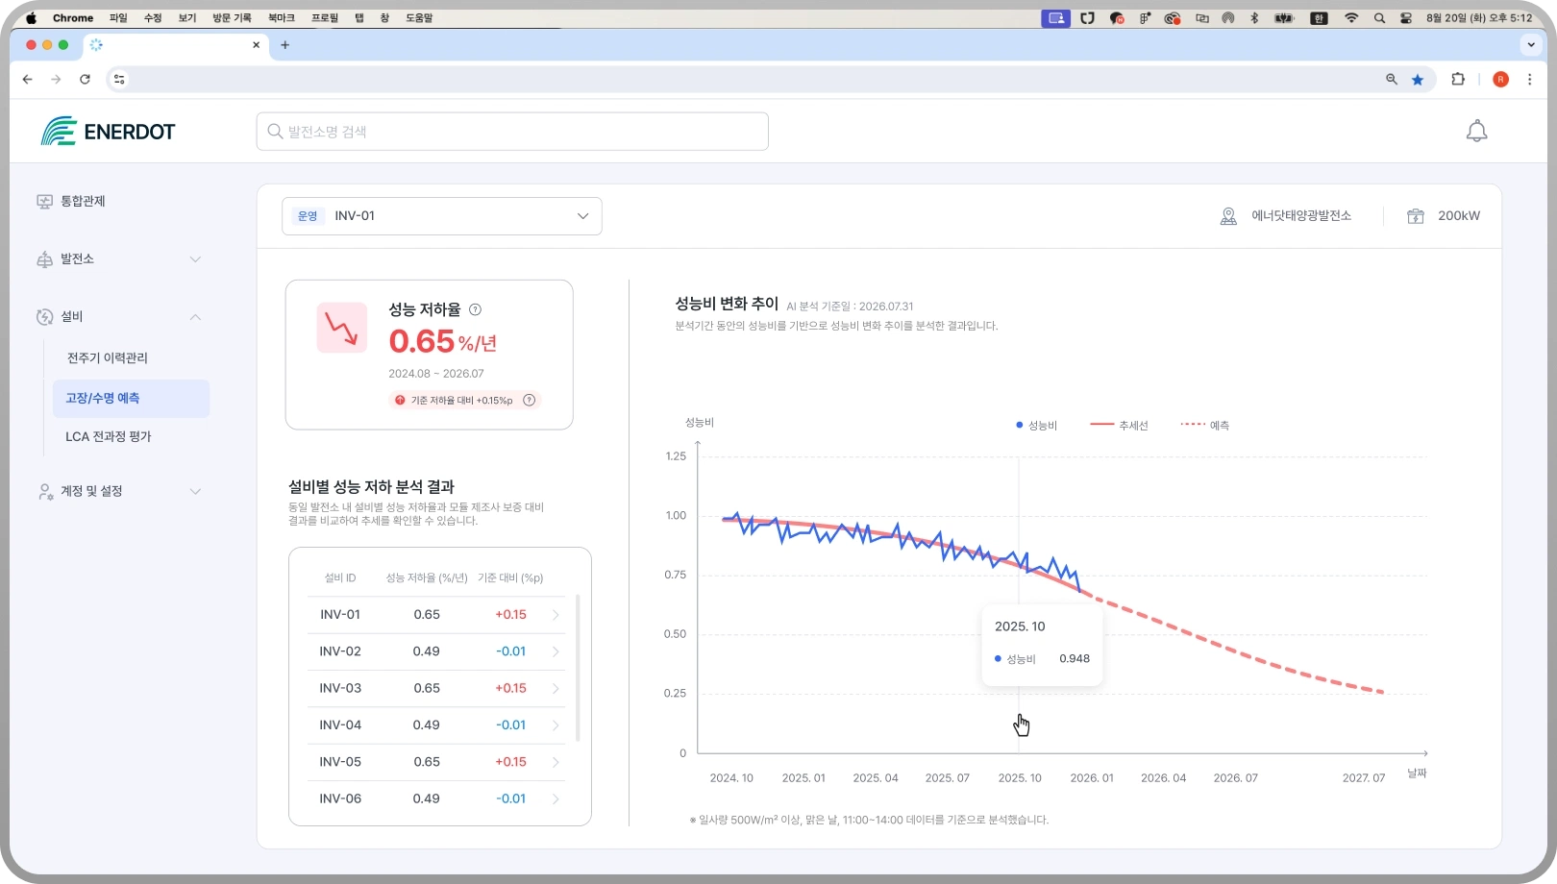This screenshot has width=1557, height=884.
Task: Open the notification bell
Action: pos(1476,132)
